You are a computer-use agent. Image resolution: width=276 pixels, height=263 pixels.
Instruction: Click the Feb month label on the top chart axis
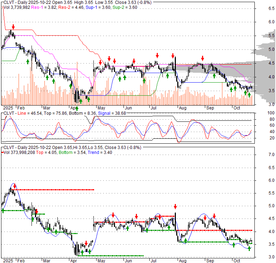(21, 108)
